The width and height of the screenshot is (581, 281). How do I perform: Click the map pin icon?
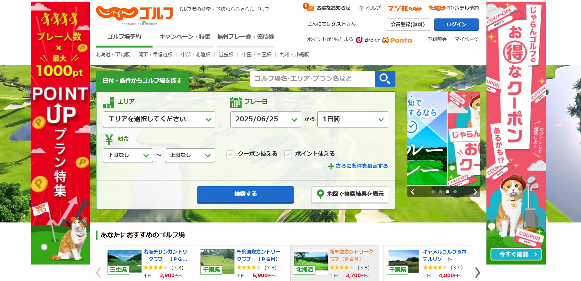(320, 194)
